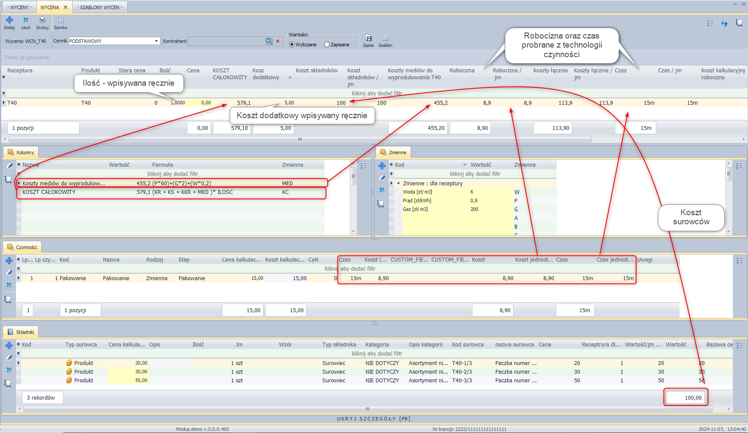
Task: Print with the Drukuj icon
Action: tap(42, 20)
